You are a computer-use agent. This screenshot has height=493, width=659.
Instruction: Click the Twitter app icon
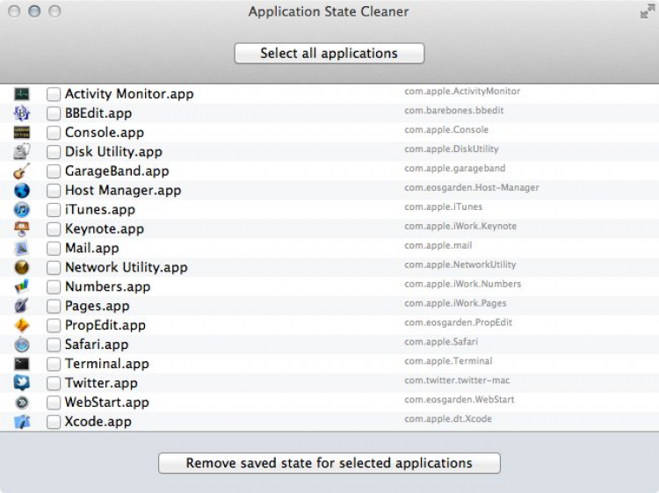coord(22,383)
